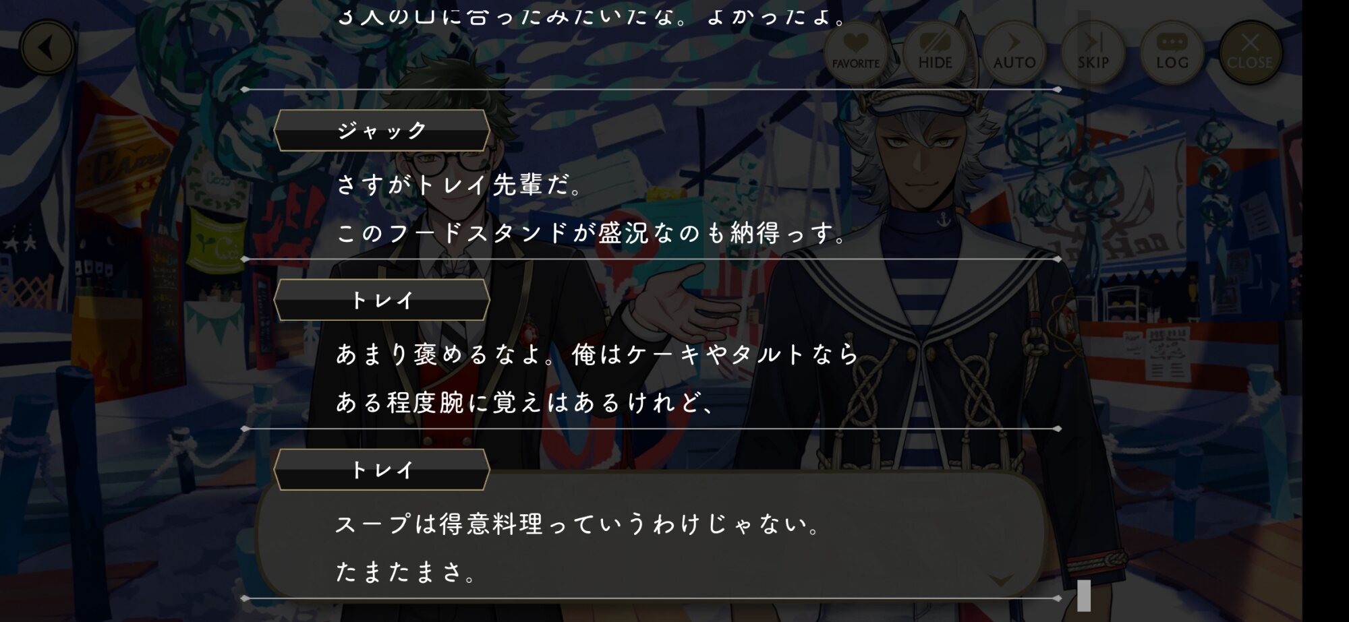The image size is (1349, 622).
Task: Tap partially visible top log line
Action: tap(592, 15)
